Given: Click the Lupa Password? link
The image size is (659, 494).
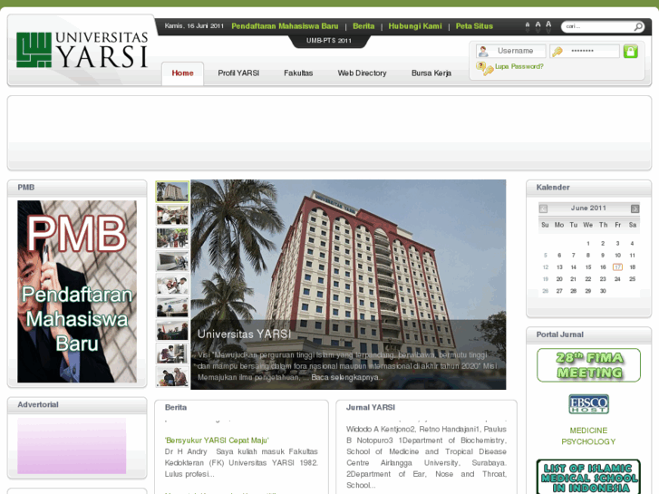Looking at the screenshot, I should click(519, 66).
